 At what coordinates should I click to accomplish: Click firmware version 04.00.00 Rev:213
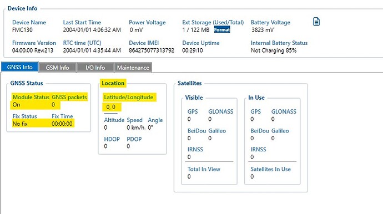(x=33, y=50)
